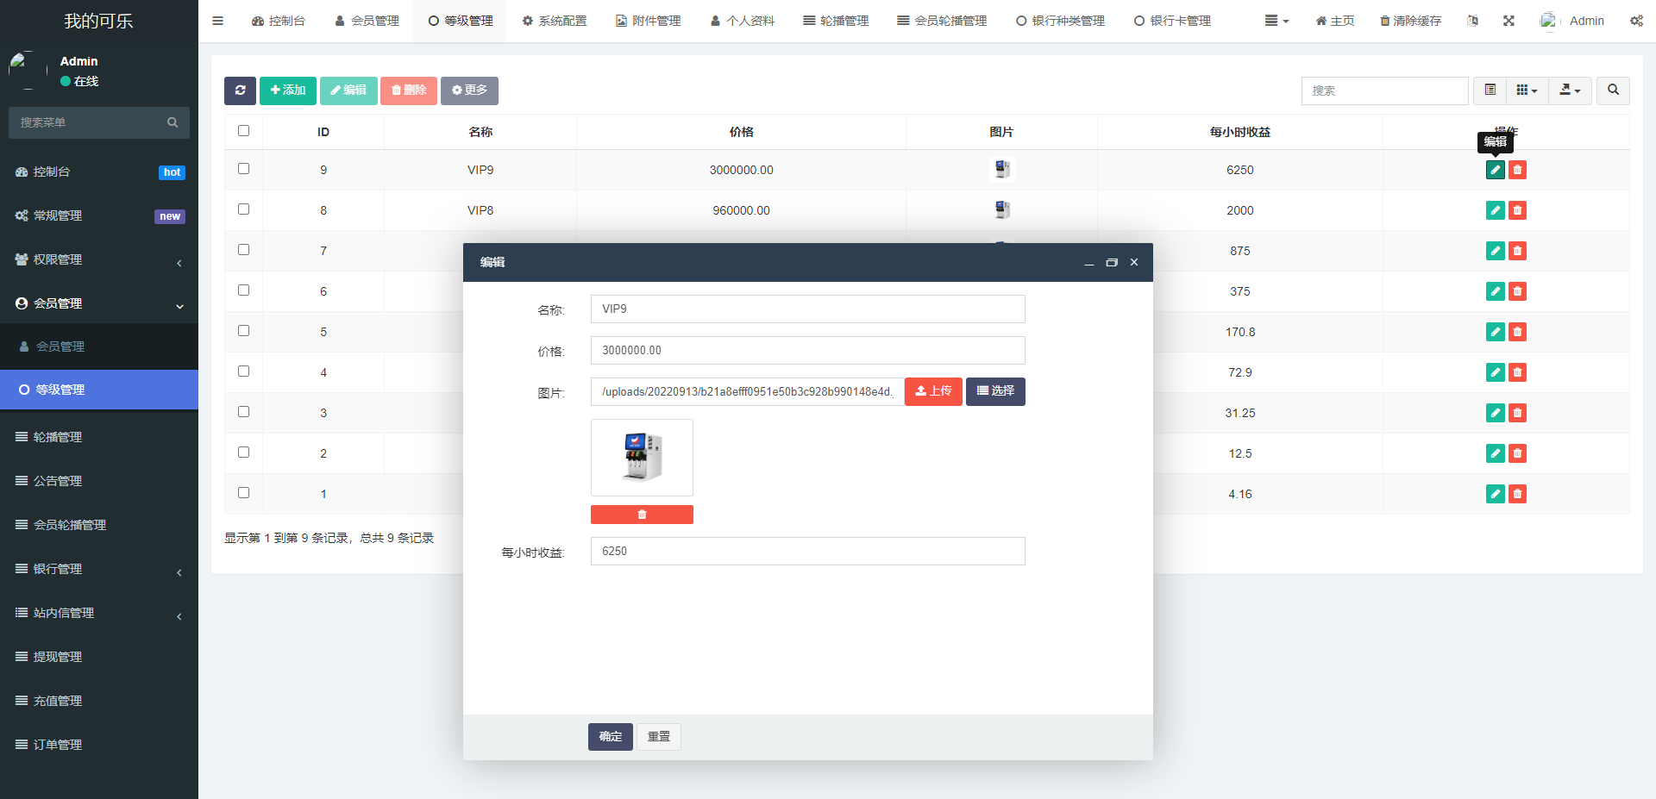
Task: Toggle the fullscreen icon in the top bar
Action: [1509, 21]
